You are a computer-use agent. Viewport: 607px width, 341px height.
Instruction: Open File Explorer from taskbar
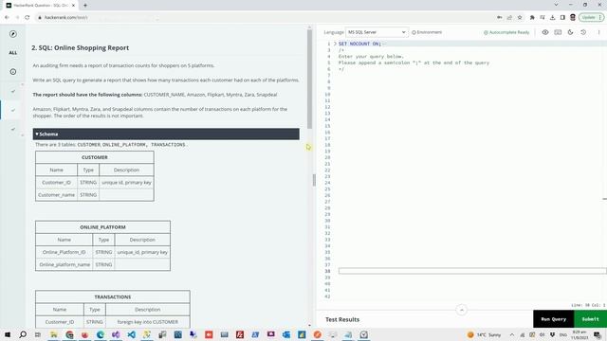(x=54, y=334)
